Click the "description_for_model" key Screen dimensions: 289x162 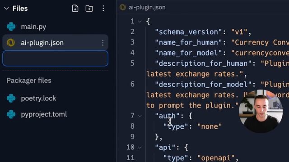coord(203,85)
